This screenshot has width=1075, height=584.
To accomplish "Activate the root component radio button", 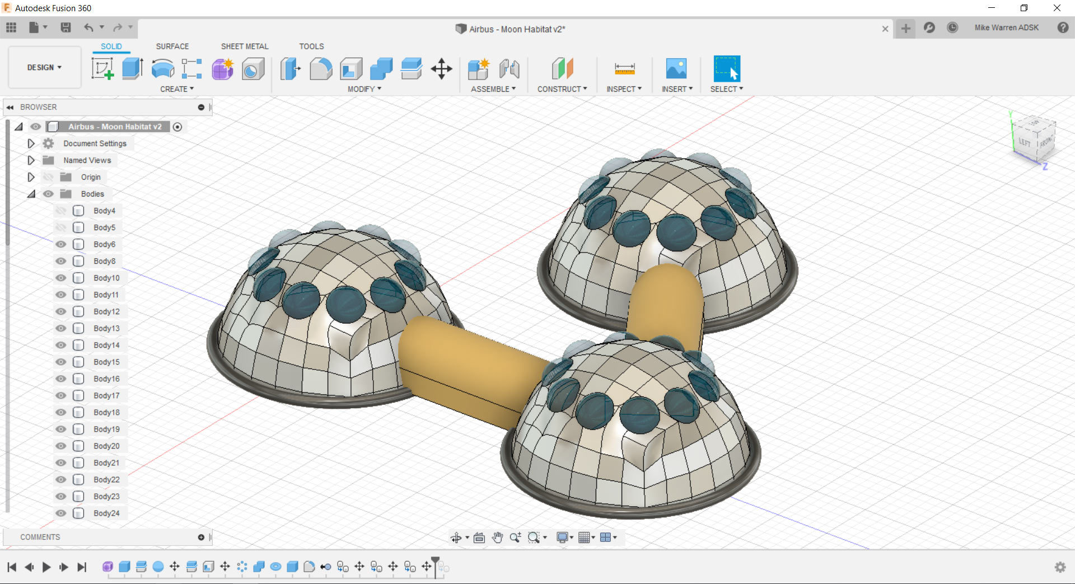I will 177,127.
